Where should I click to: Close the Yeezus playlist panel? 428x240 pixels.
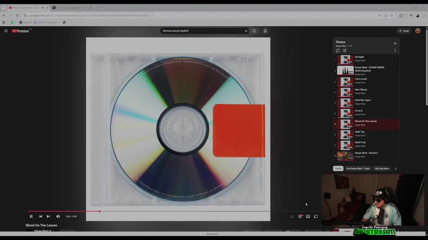(395, 43)
